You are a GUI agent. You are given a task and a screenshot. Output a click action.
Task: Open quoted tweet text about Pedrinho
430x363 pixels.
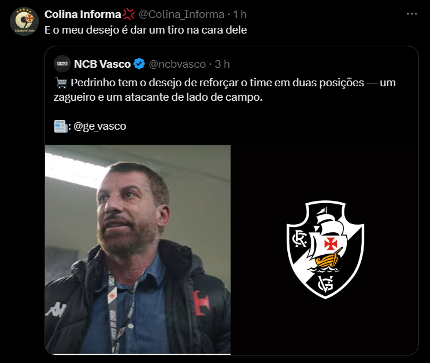click(225, 90)
